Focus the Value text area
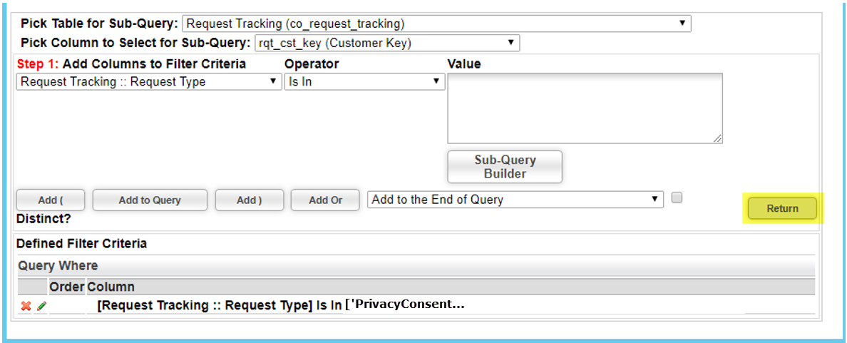The image size is (847, 343). click(x=585, y=108)
